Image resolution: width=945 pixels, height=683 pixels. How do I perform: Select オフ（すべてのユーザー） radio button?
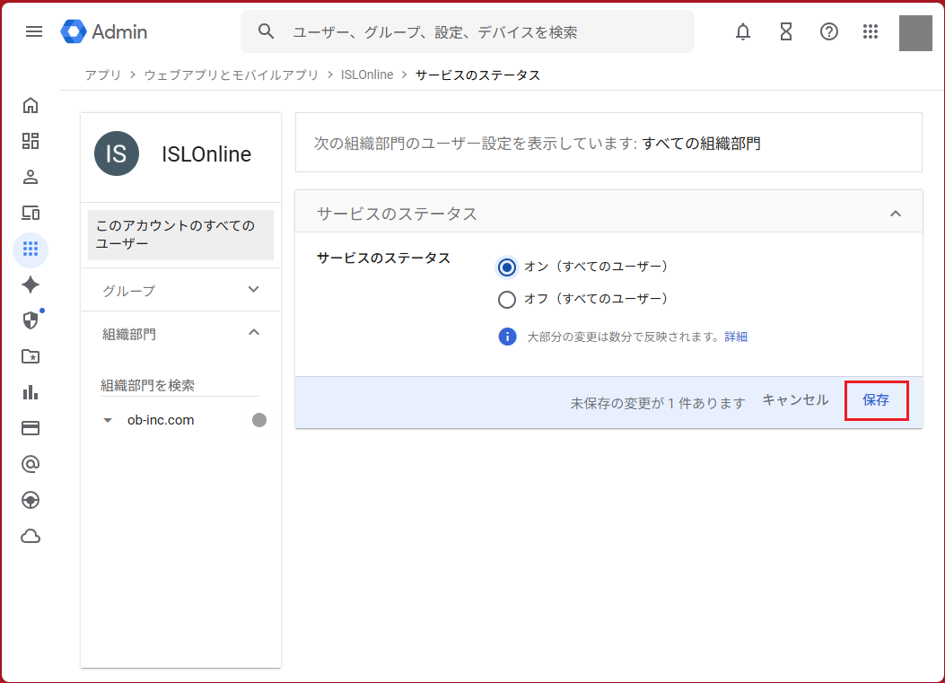tap(507, 300)
